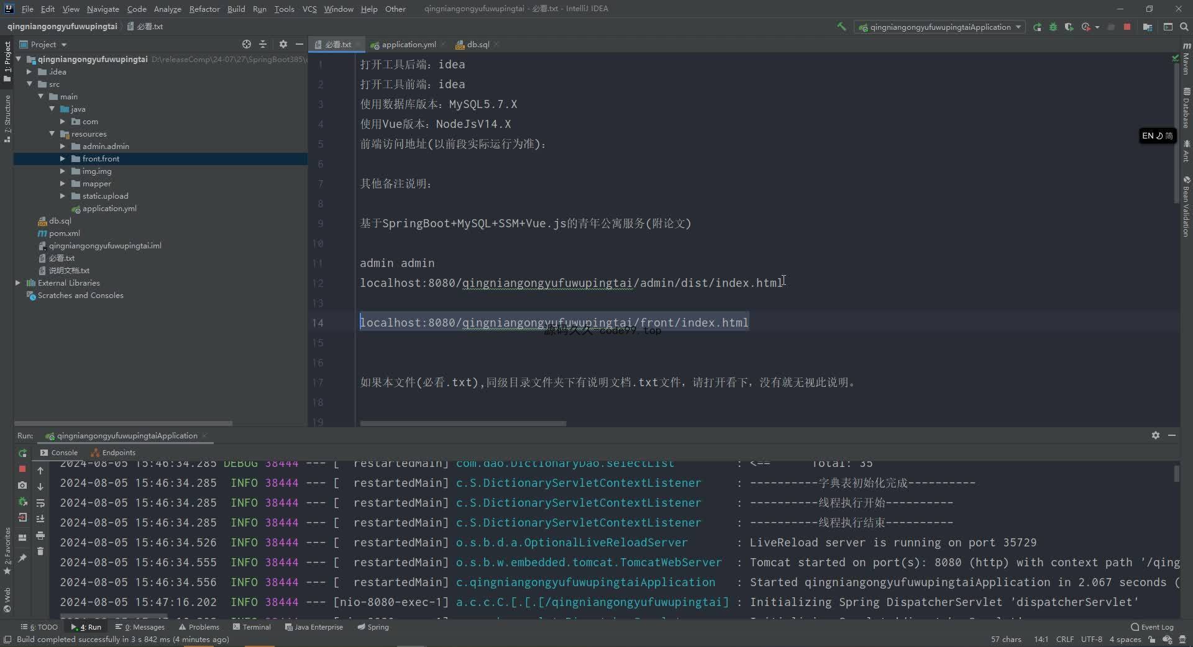Open the Navigate menu

103,9
